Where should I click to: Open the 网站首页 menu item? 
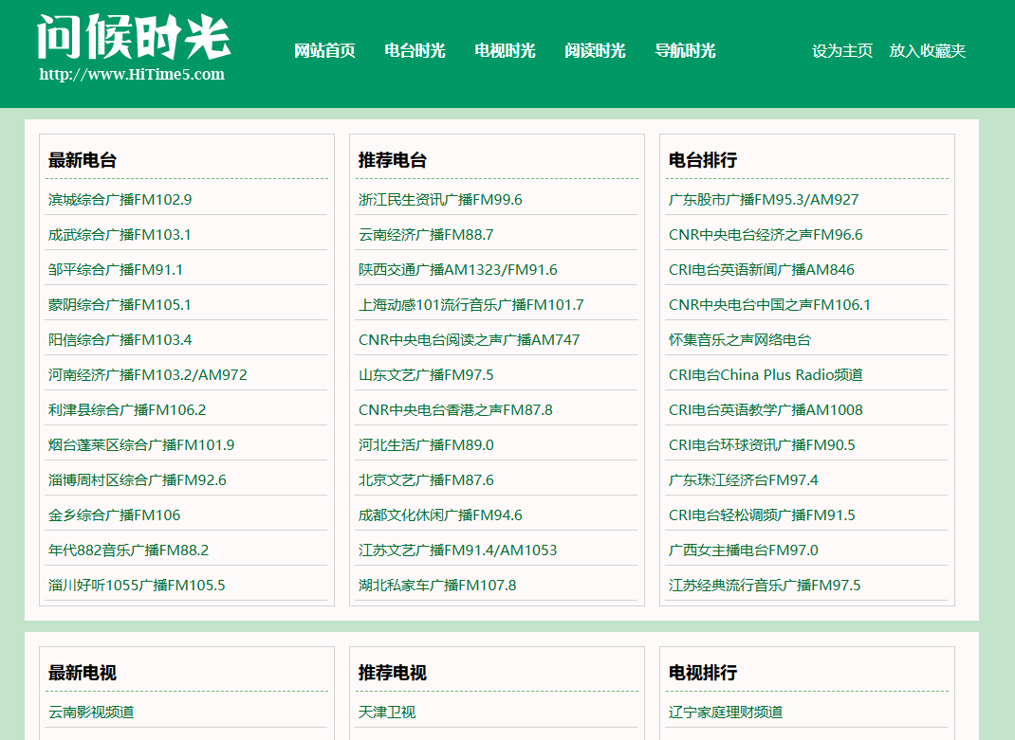323,51
